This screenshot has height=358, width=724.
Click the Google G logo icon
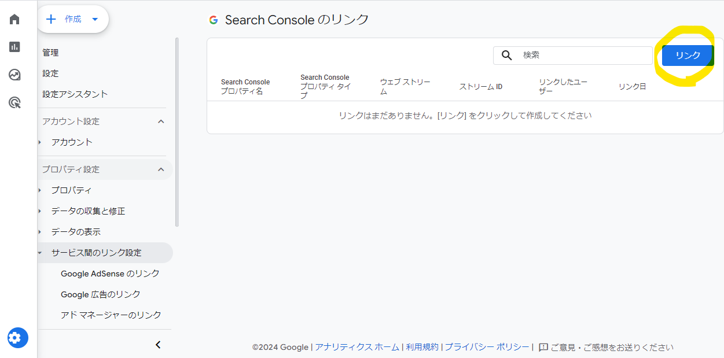(x=214, y=20)
